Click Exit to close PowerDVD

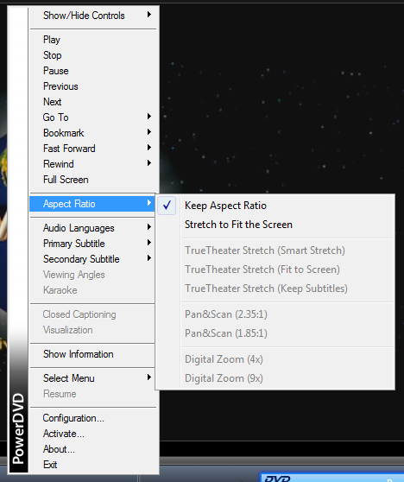point(93,465)
